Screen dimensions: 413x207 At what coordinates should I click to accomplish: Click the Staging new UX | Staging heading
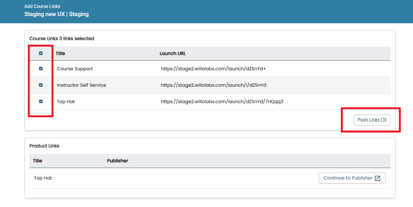click(x=56, y=14)
